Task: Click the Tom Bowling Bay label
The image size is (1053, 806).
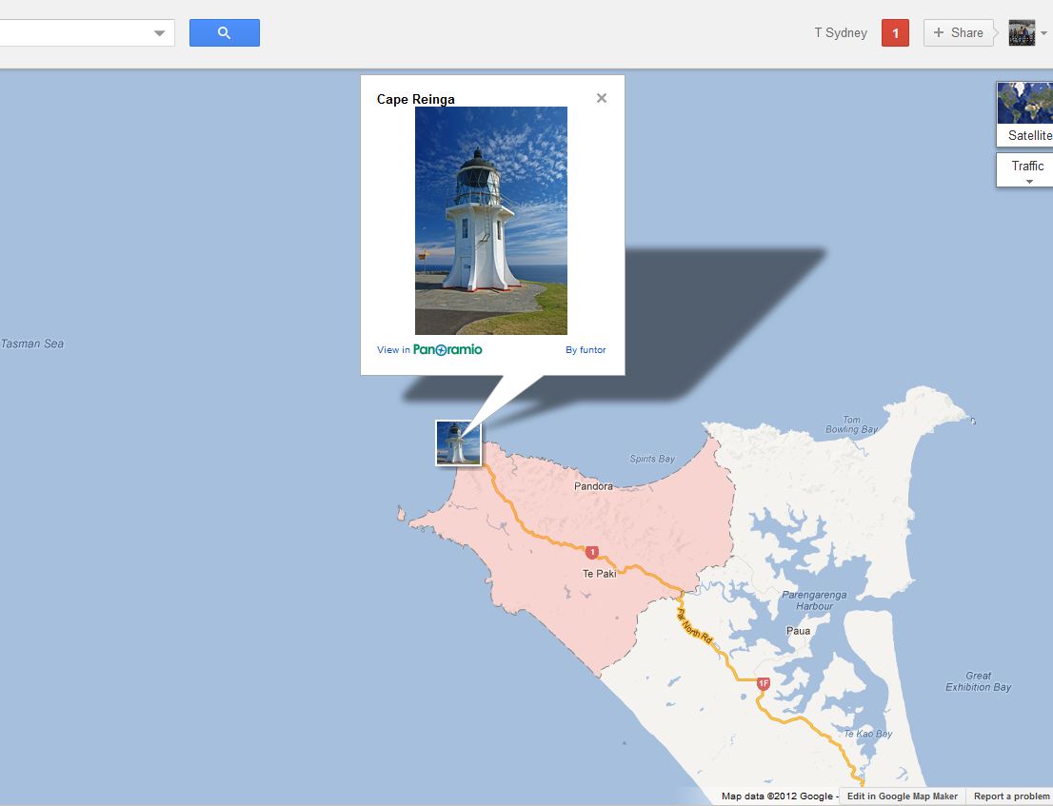Action: 851,424
